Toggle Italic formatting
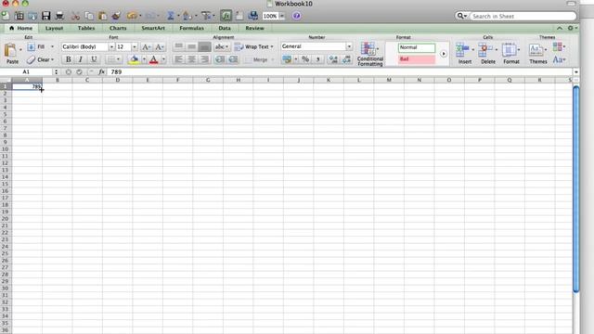Viewport: 594px width, 334px height. 81,59
